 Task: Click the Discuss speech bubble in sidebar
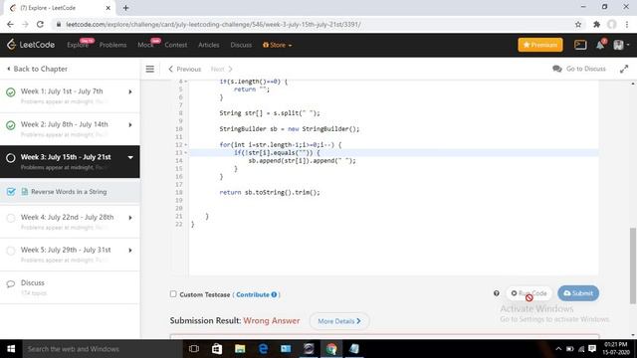[11, 283]
